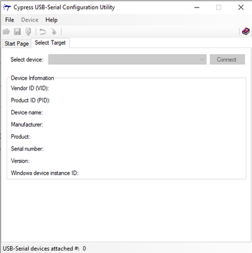Click the Open folder toolbar icon
Screen dimensions: 252x253
[6, 32]
